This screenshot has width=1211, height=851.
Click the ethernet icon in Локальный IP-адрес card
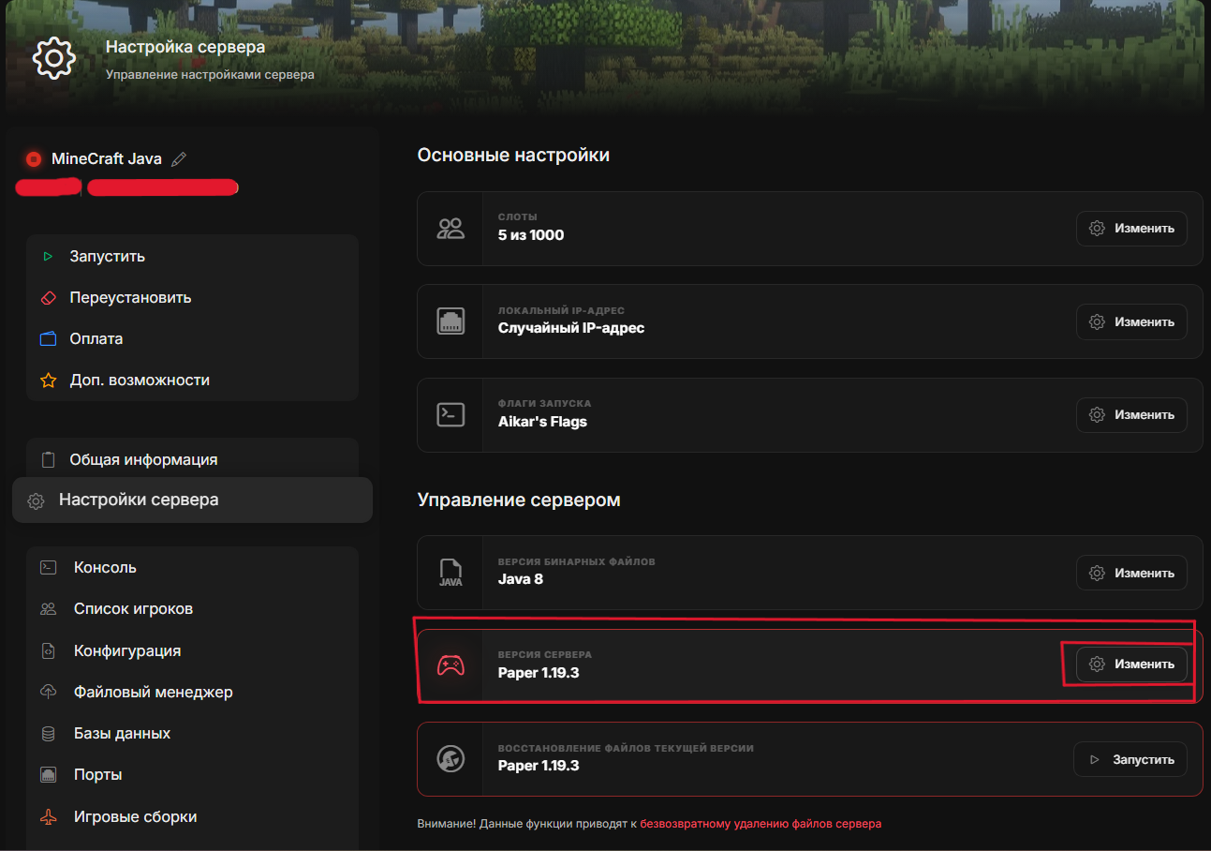(450, 321)
